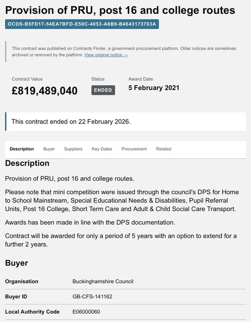Viewport: 251px width, 322px height.
Task: Click the DPS mini competition paragraph
Action: click(x=122, y=200)
